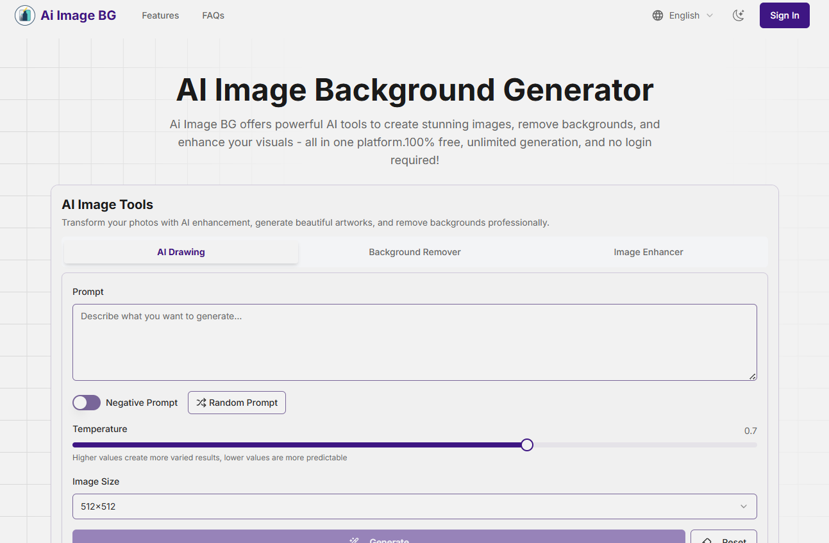
Task: Click the AI Image Tools heading
Action: coord(108,205)
